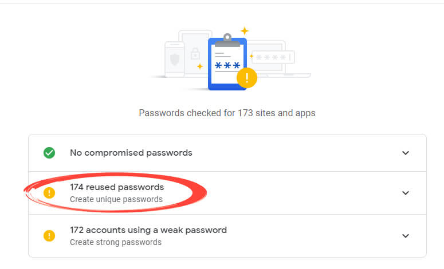Open 172 accounts using a weak password
The image size is (444, 269).
227,236
